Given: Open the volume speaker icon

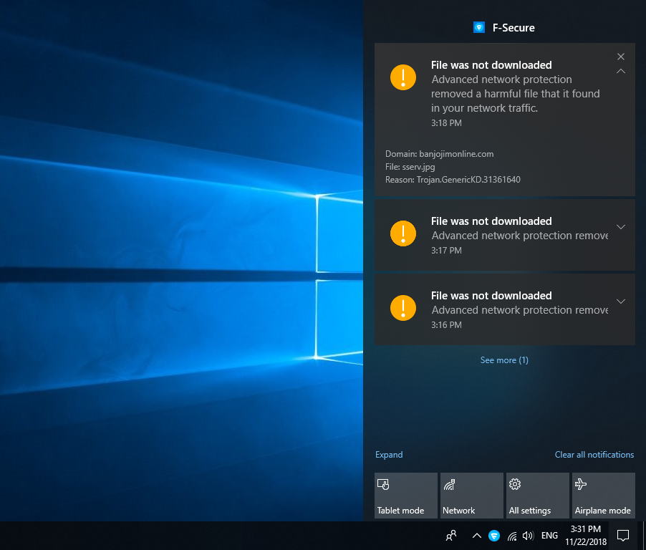Looking at the screenshot, I should pos(529,535).
